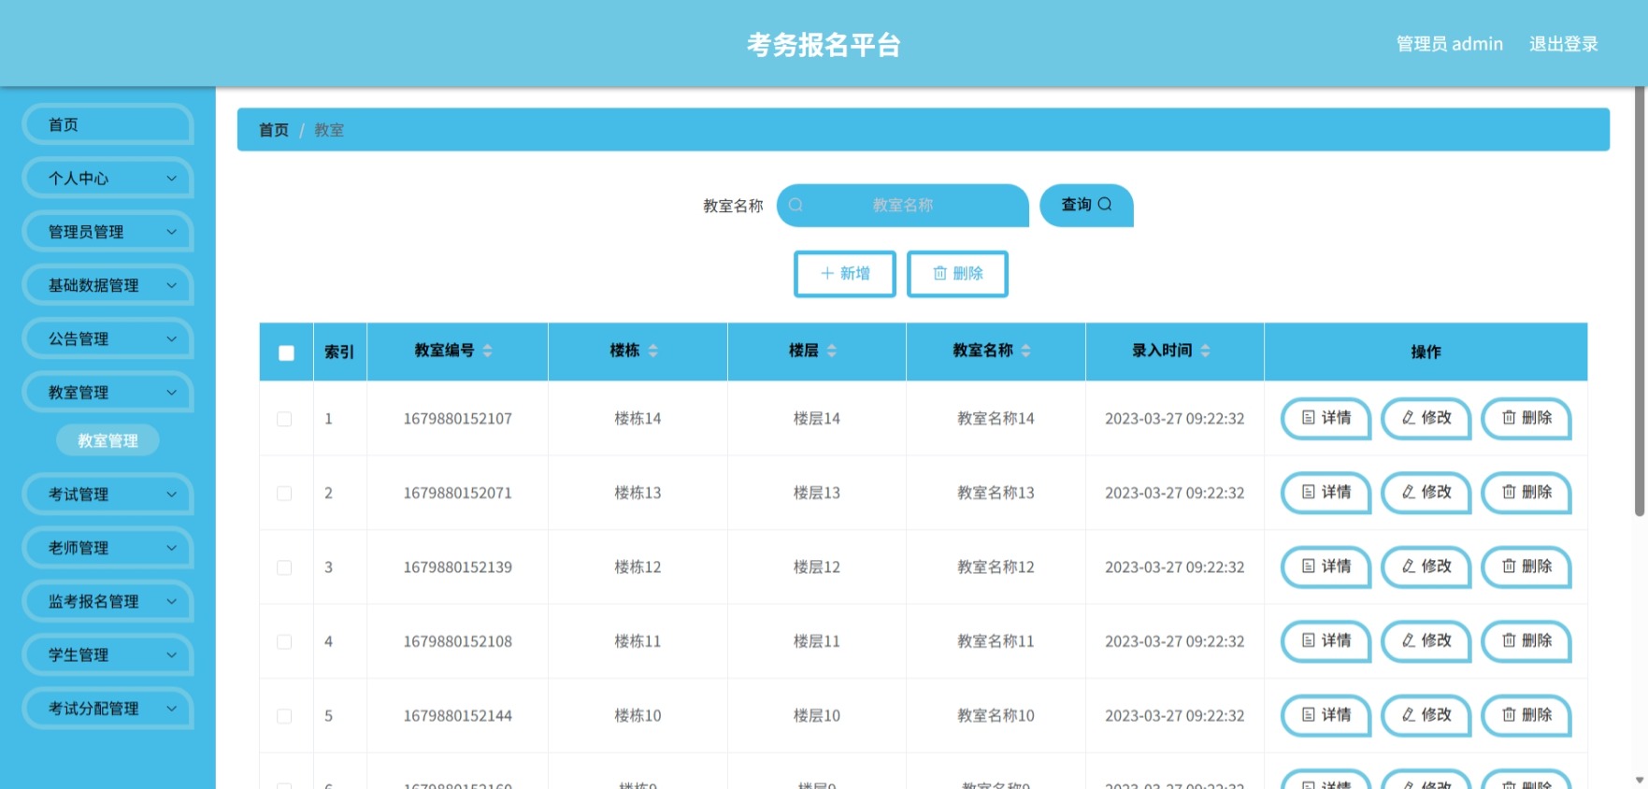Click cell 1679880152107
The height and width of the screenshot is (789, 1648).
click(x=458, y=419)
